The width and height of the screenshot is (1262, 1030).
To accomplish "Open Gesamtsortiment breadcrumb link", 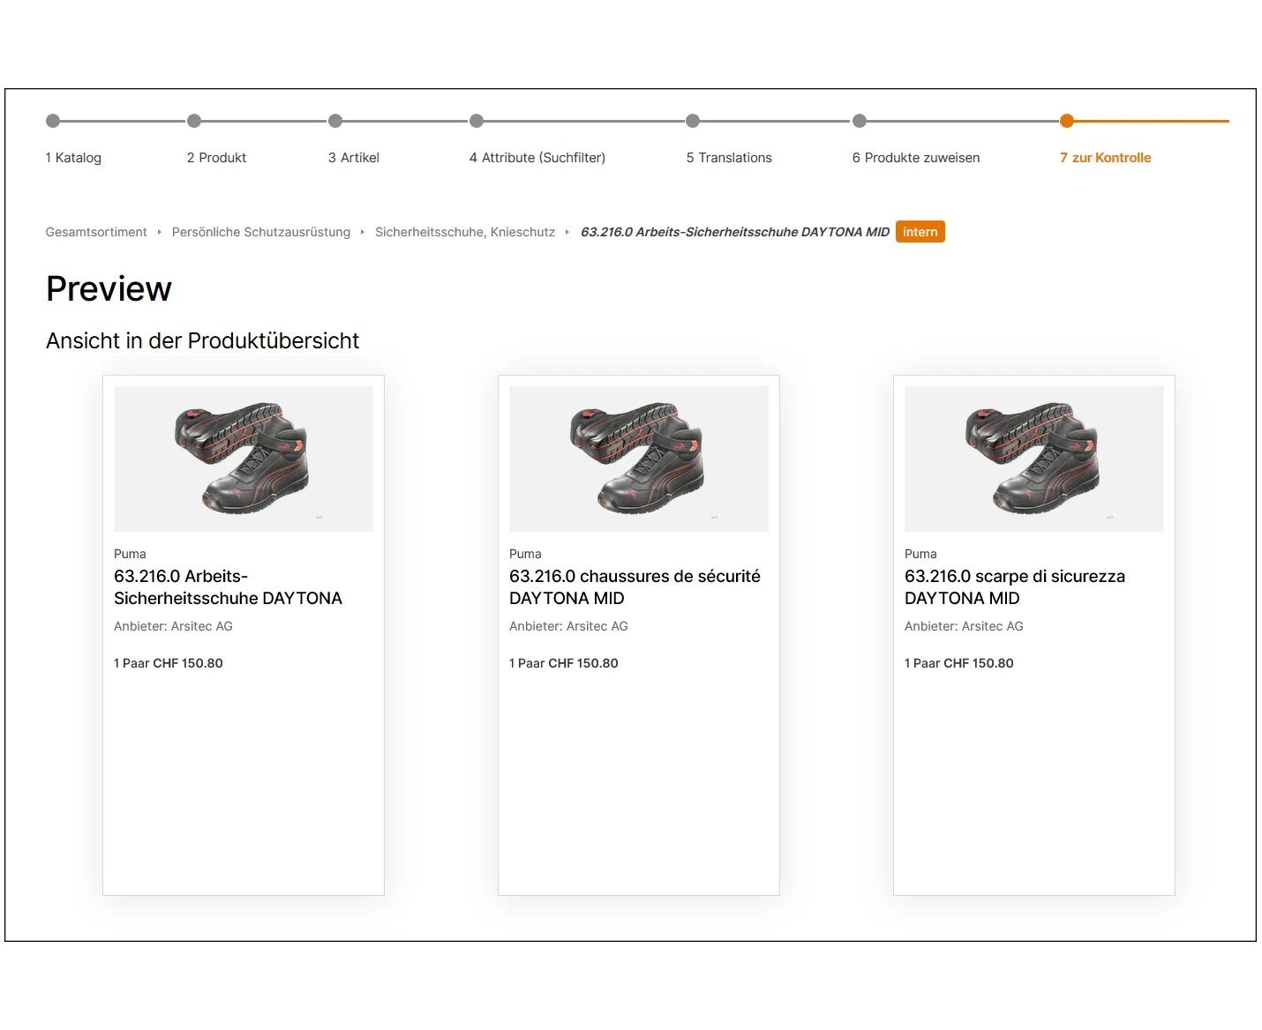I will [96, 232].
